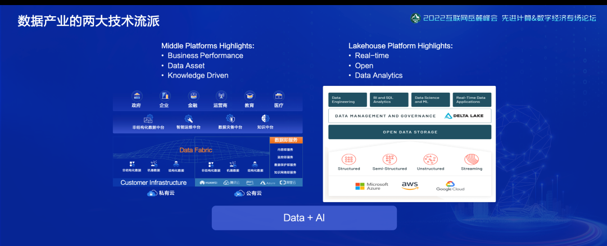The width and height of the screenshot is (607, 246).
Task: Click the Customer Infrastructure bar
Action: [x=153, y=183]
